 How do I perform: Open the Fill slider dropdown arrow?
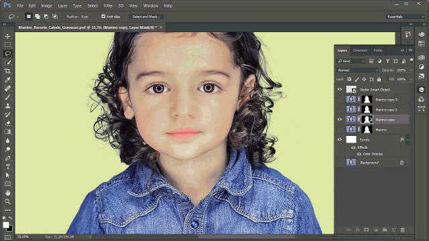click(x=411, y=79)
